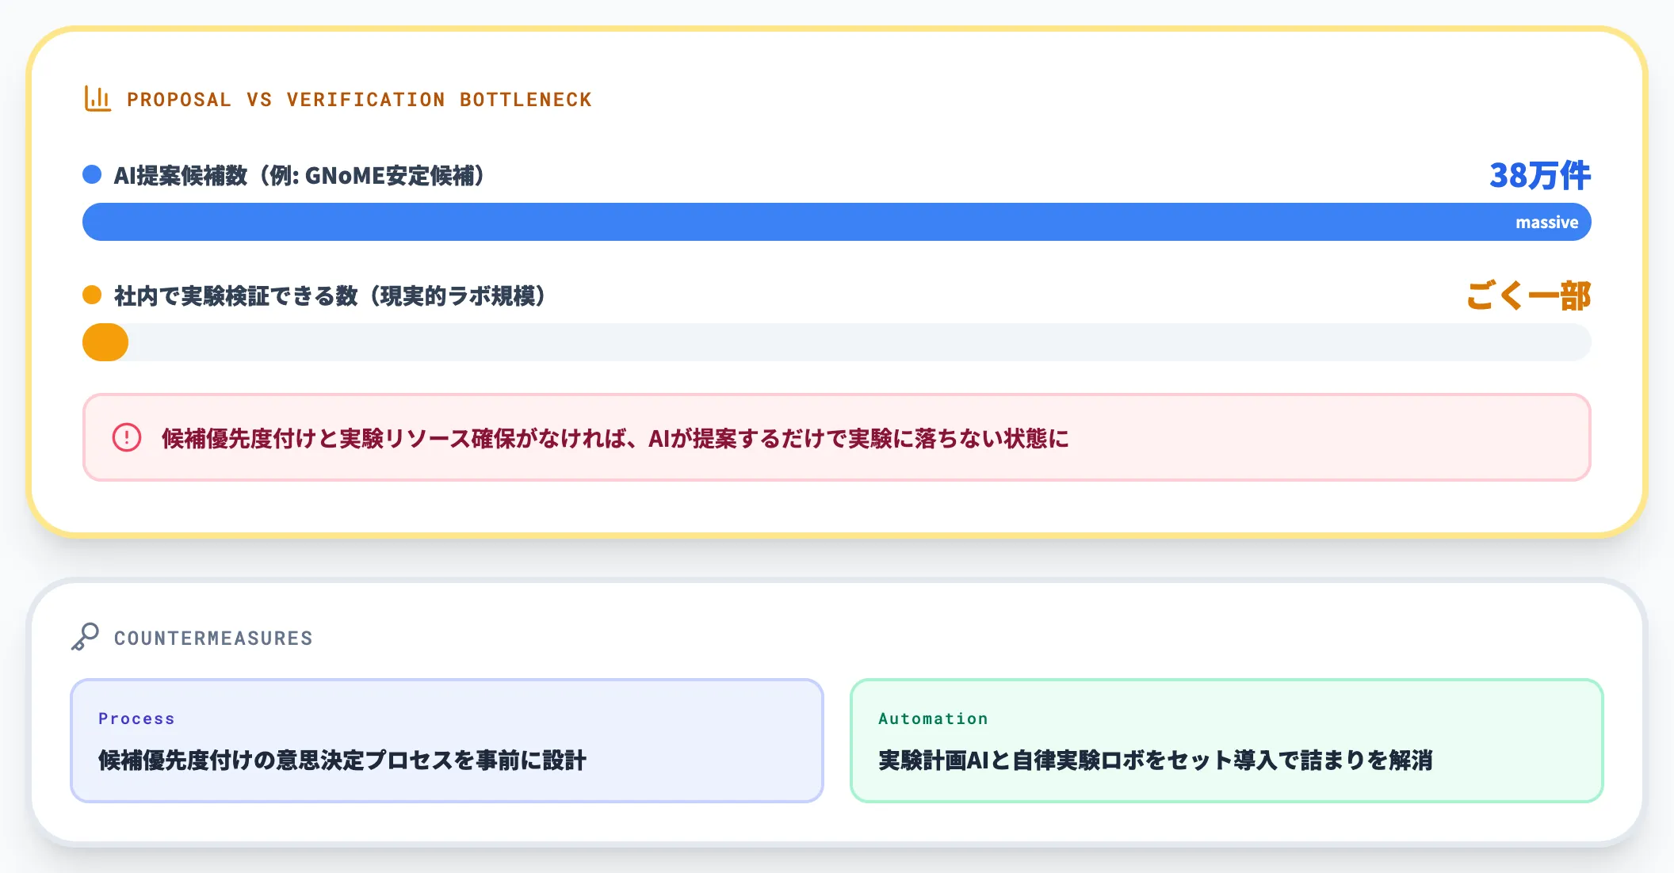This screenshot has width=1674, height=873.
Task: Click the text '候補優先度付けの意思決定プロセスを事前に設計'
Action: point(342,761)
